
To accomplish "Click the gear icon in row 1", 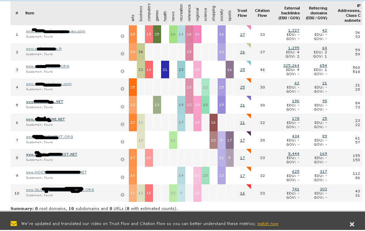I will 122,36.
